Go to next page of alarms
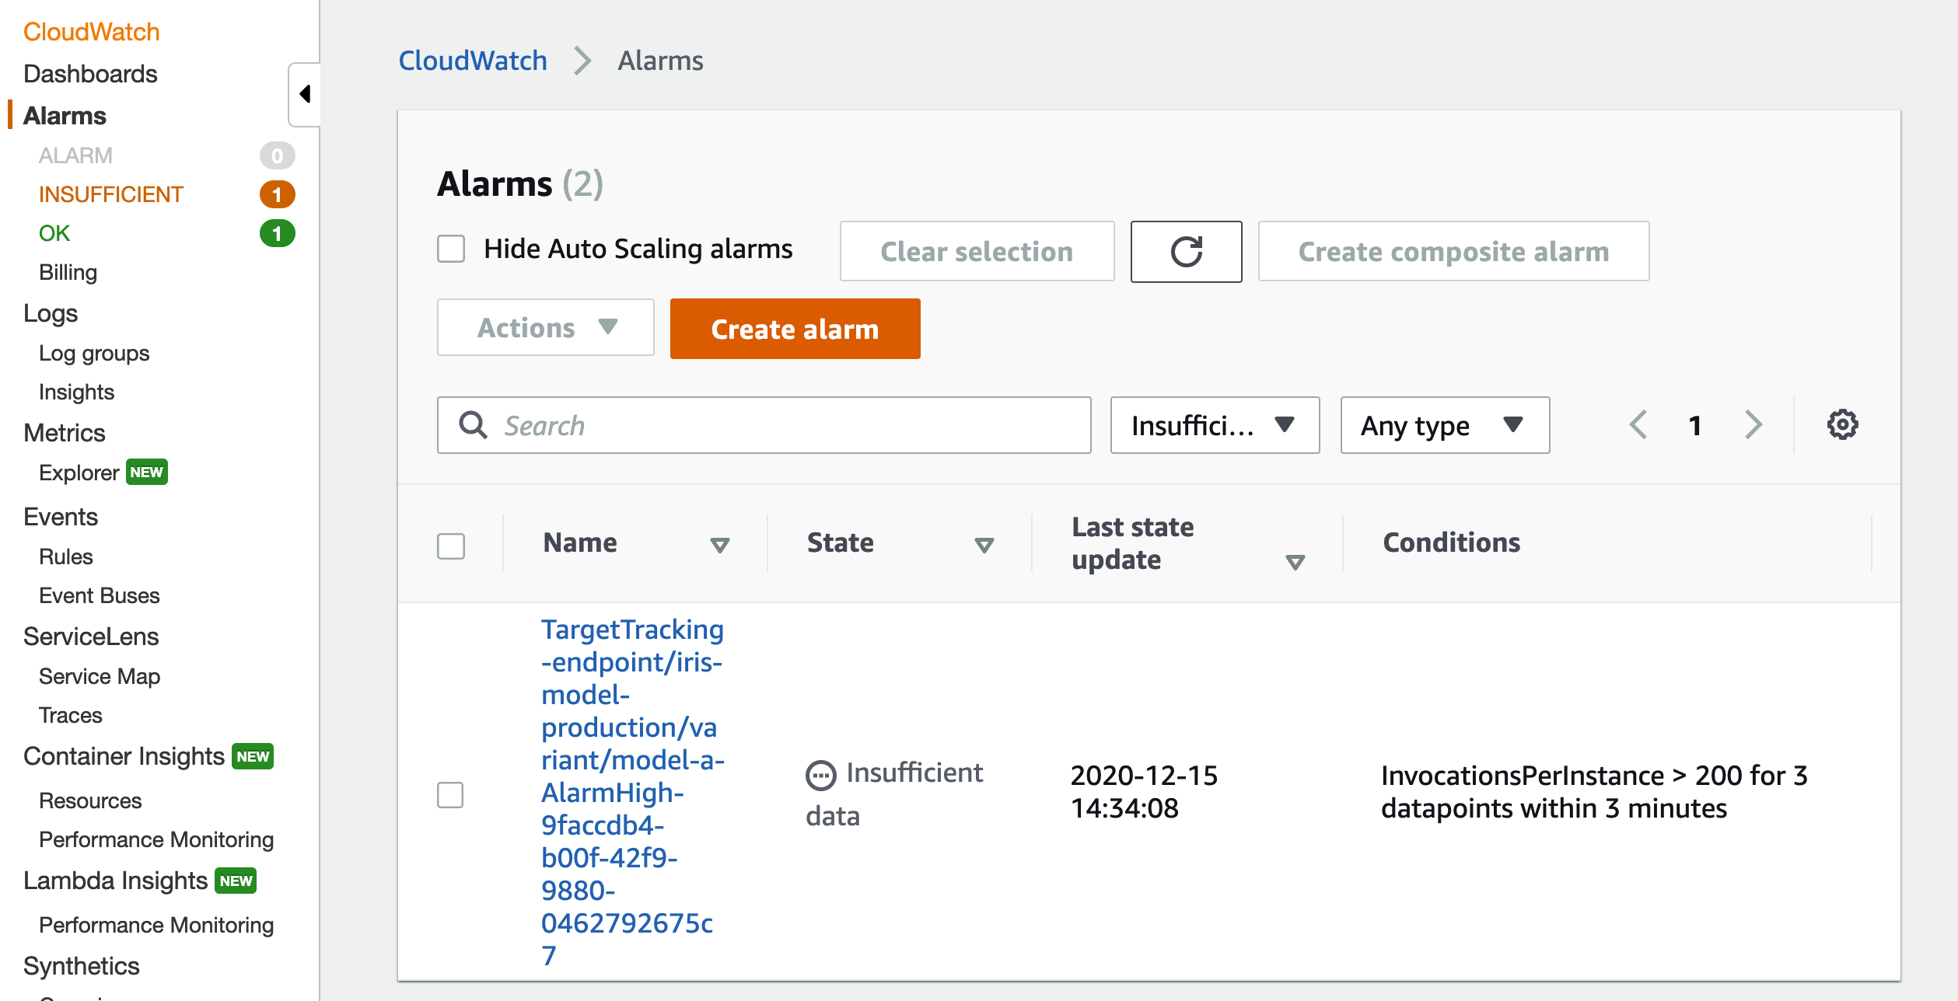The height and width of the screenshot is (1001, 1958). pos(1753,425)
